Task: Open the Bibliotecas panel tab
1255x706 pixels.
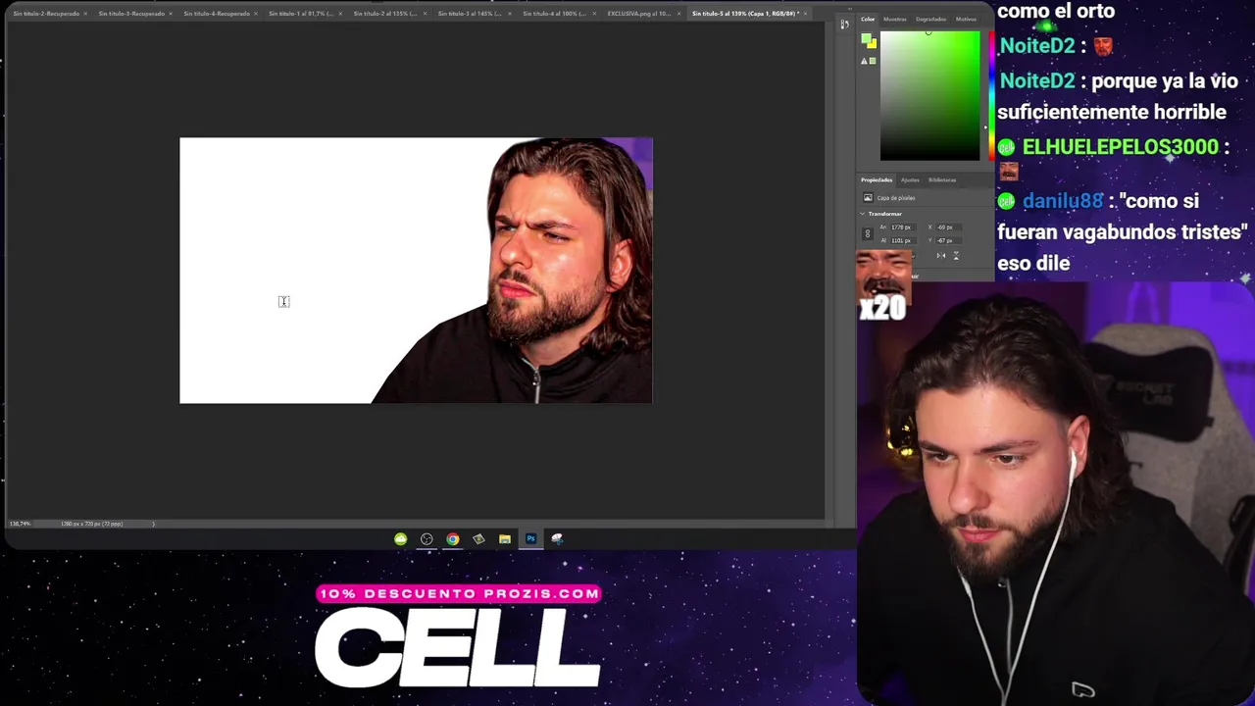Action: [x=942, y=179]
